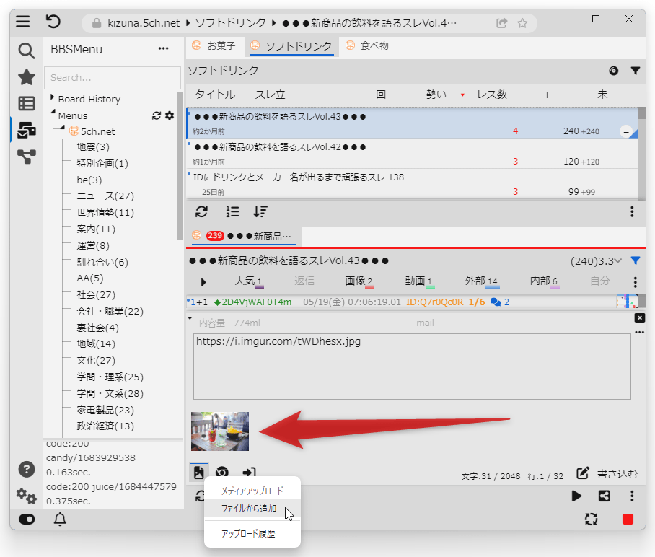Viewport: 655px width, 557px height.
Task: Open the 家電製品(23) category
Action: click(105, 410)
